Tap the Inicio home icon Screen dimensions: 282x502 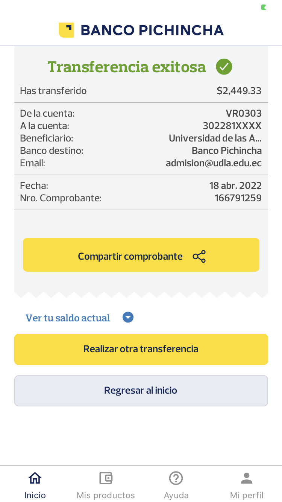click(35, 478)
